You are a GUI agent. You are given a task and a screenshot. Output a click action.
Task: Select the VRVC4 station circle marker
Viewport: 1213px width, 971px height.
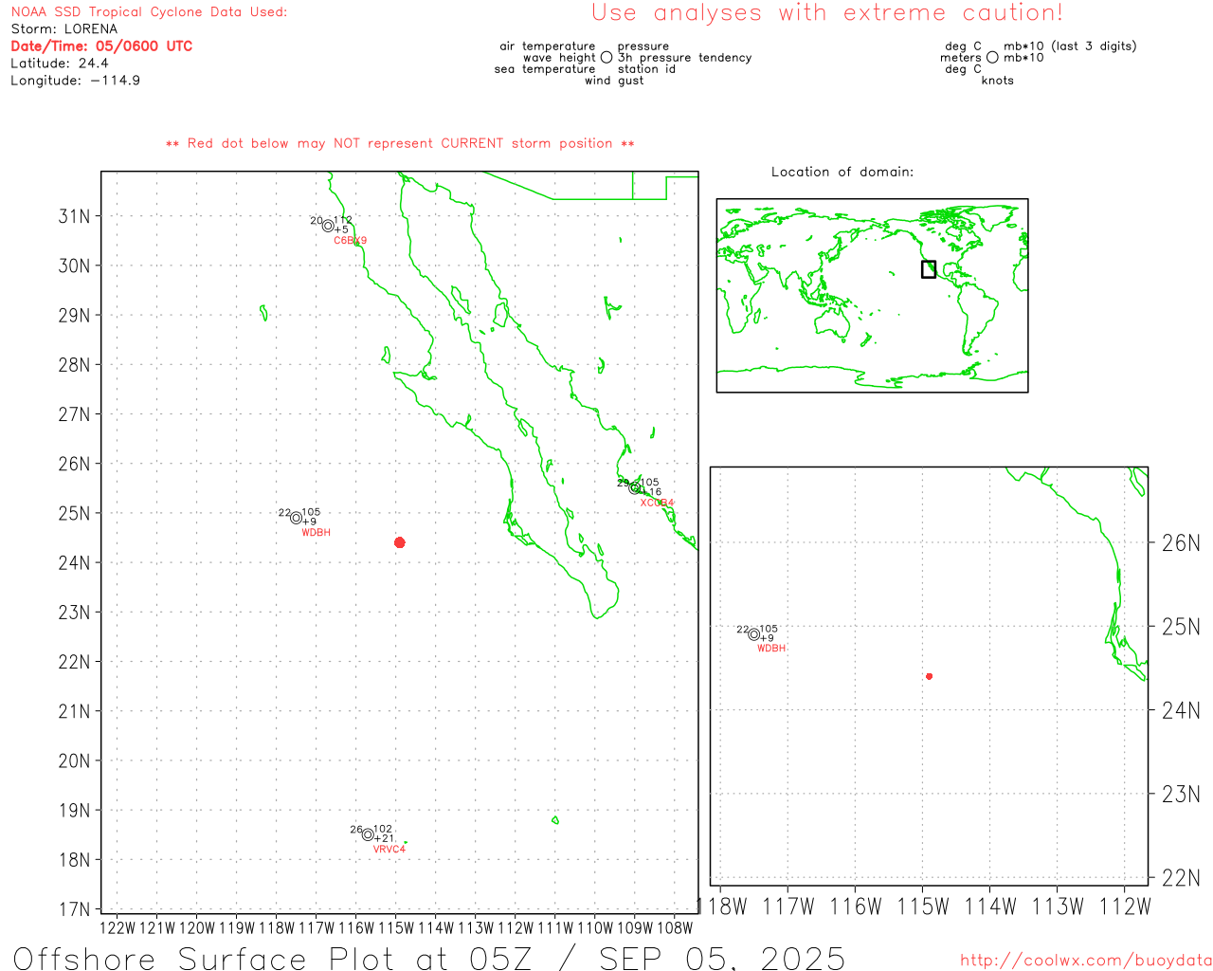(368, 834)
